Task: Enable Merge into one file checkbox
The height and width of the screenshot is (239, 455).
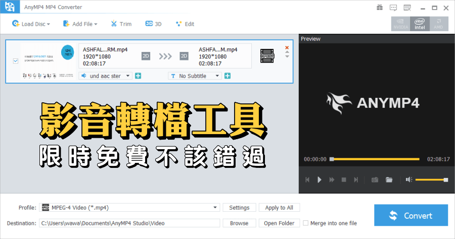Action: click(x=305, y=223)
